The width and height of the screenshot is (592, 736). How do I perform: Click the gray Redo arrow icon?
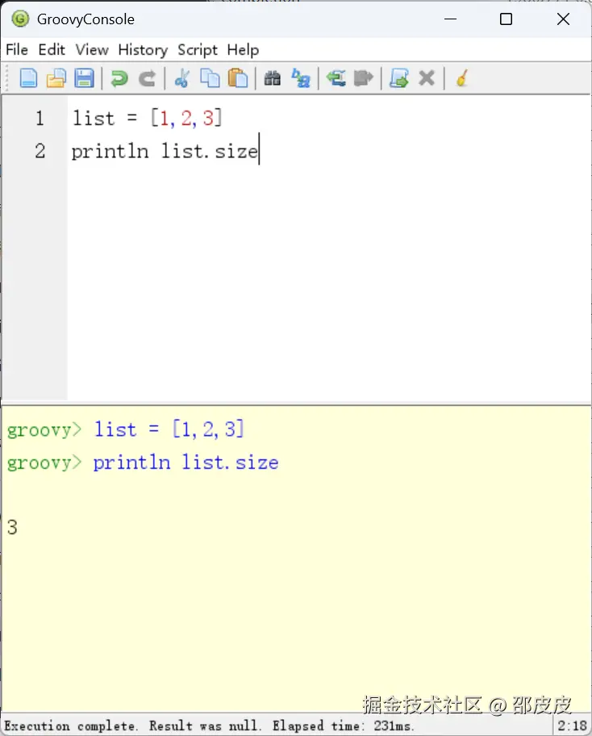click(x=148, y=78)
